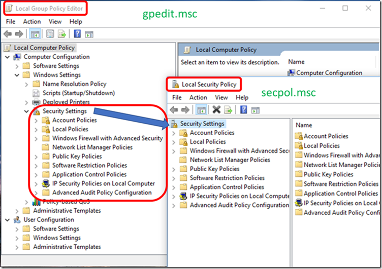382x269 pixels.
Task: Select Local Computer Policy root node
Action: pos(44,48)
